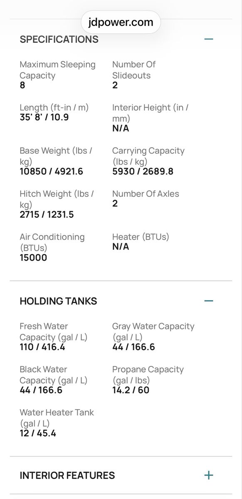Select the HOLDING TANKS section header
242x499 pixels.
click(58, 301)
